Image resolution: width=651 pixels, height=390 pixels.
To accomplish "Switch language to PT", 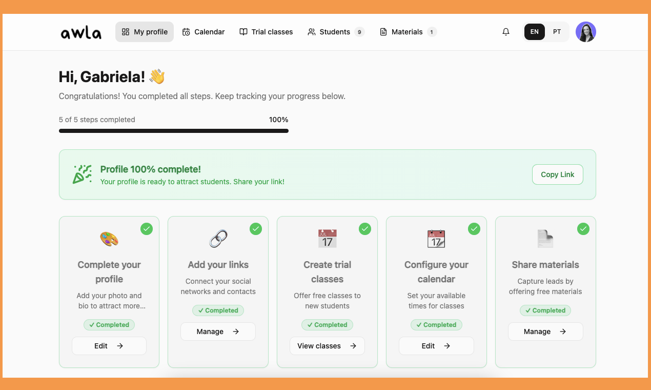I will point(557,31).
